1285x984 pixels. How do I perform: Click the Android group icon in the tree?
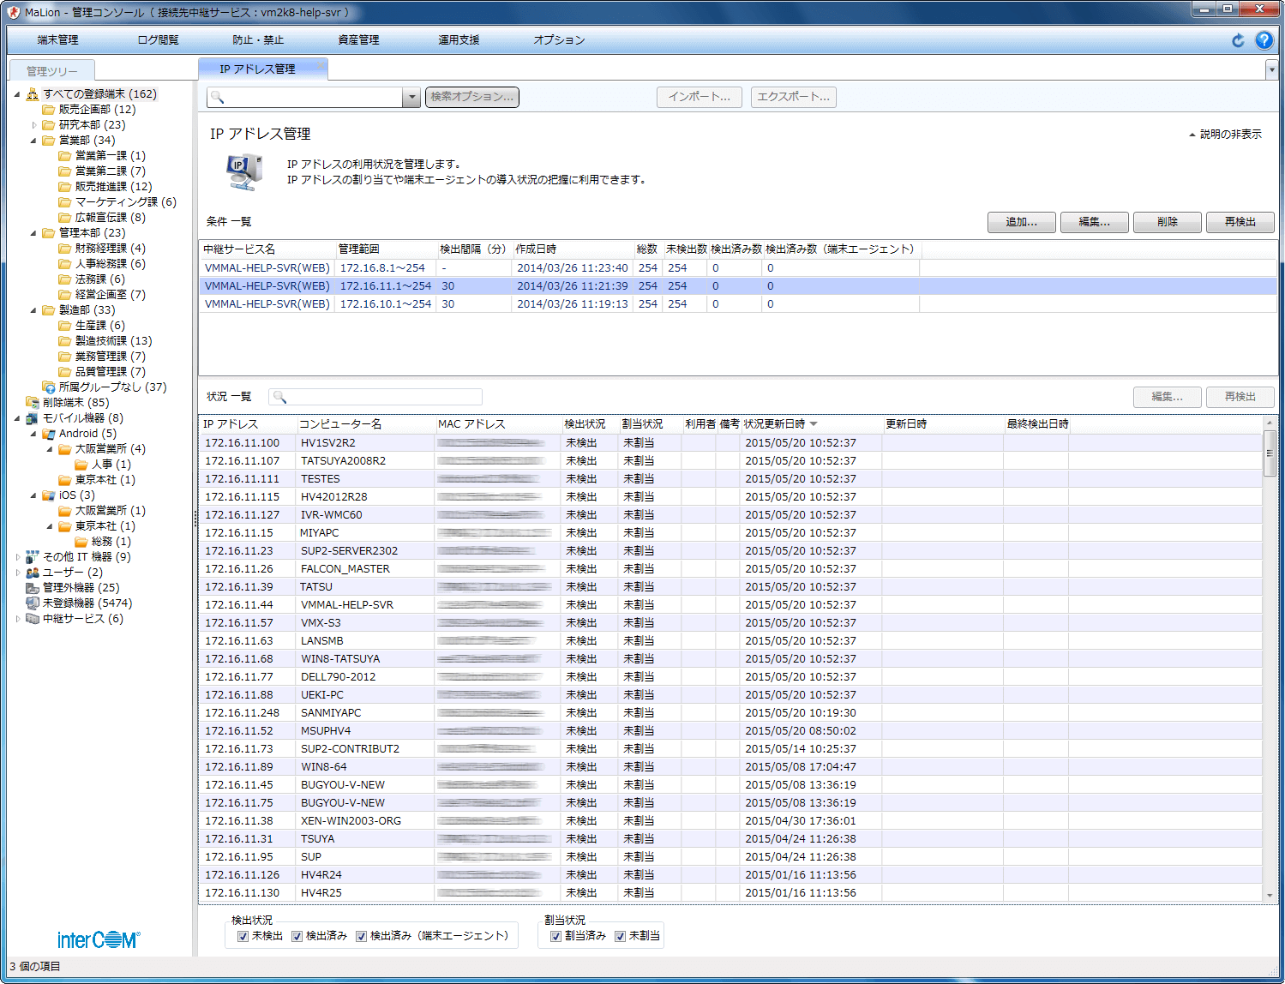[x=49, y=434]
